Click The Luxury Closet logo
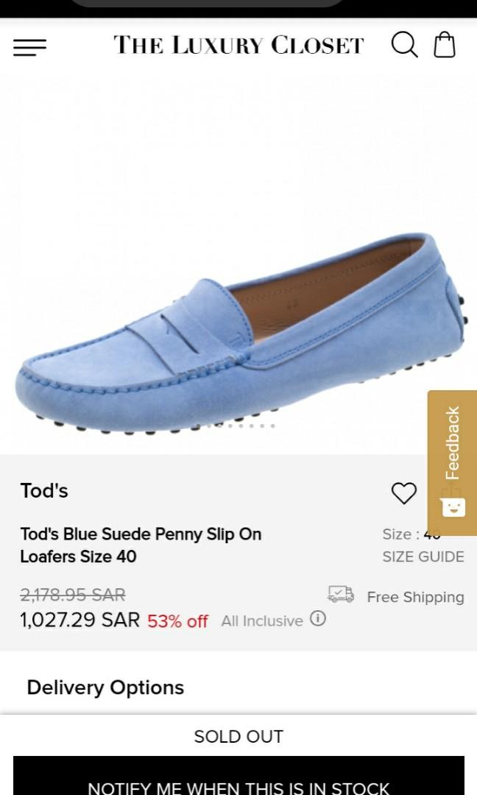This screenshot has height=795, width=477. (x=237, y=45)
